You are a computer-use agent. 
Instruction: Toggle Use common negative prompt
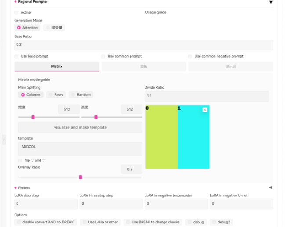(190, 56)
